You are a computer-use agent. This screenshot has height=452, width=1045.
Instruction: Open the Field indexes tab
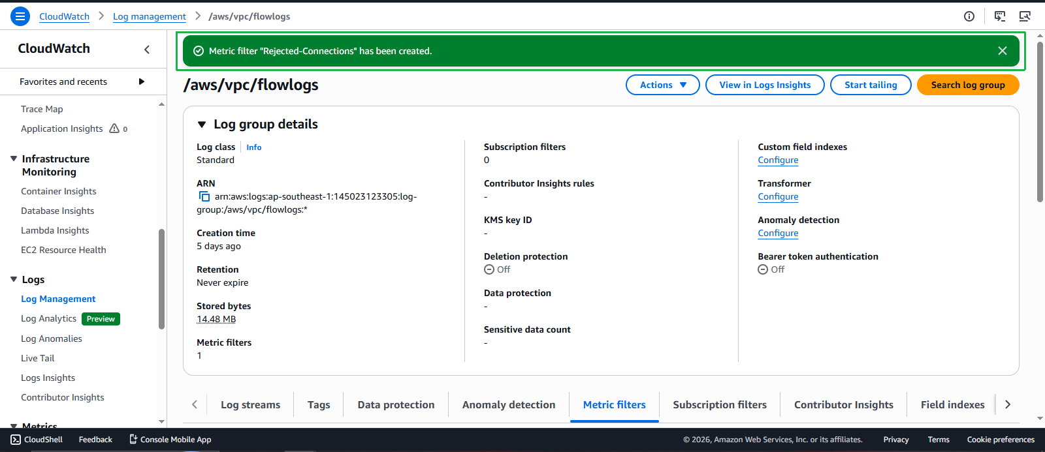click(x=952, y=404)
